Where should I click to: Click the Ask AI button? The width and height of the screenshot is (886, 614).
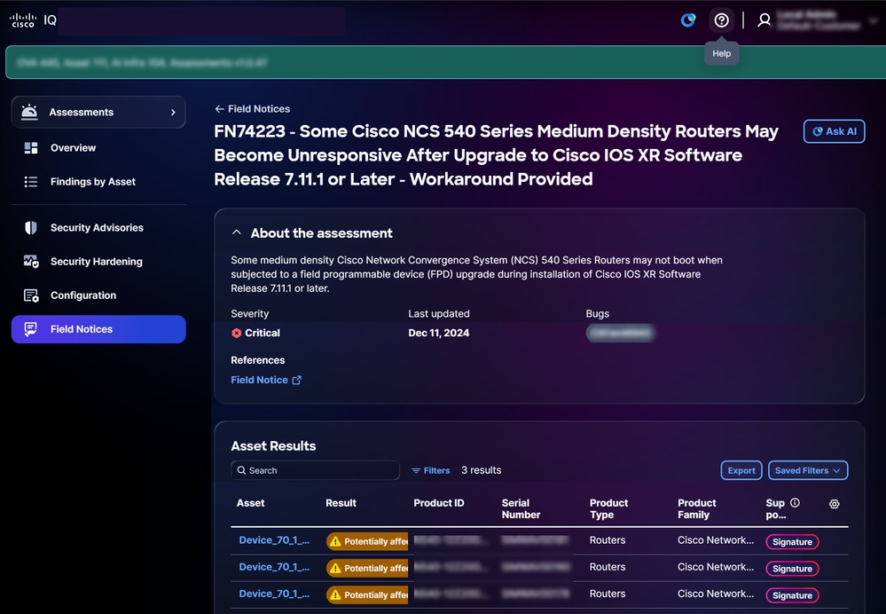(834, 131)
